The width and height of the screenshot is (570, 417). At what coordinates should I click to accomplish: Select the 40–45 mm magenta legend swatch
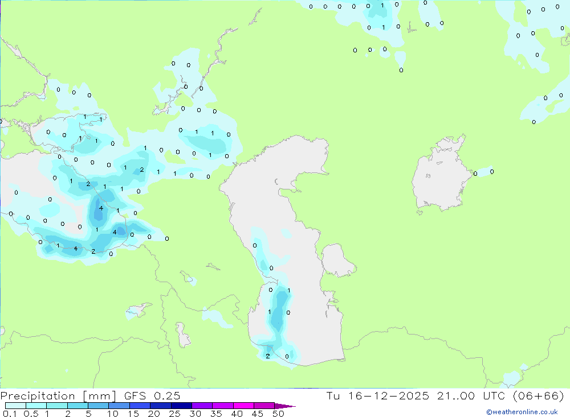(x=243, y=406)
